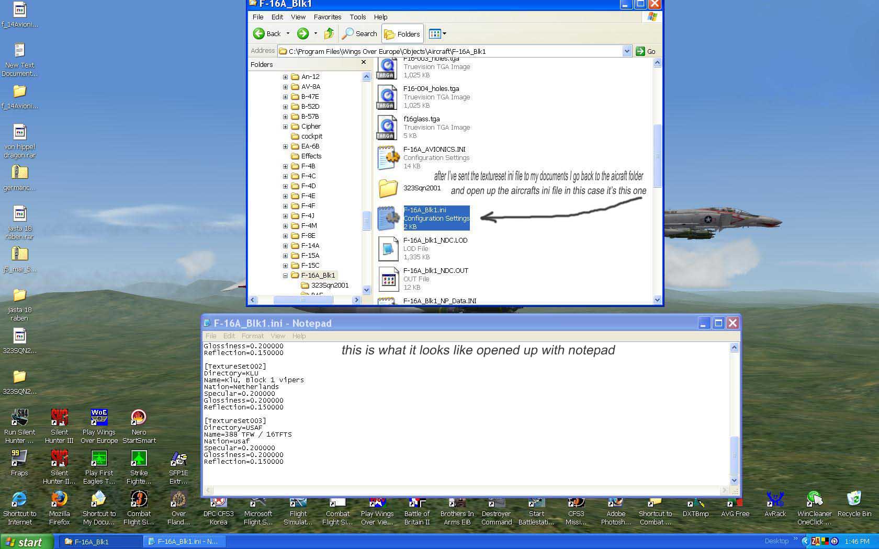This screenshot has height=549, width=879.
Task: Select the cockpit folder in tree
Action: [x=307, y=136]
